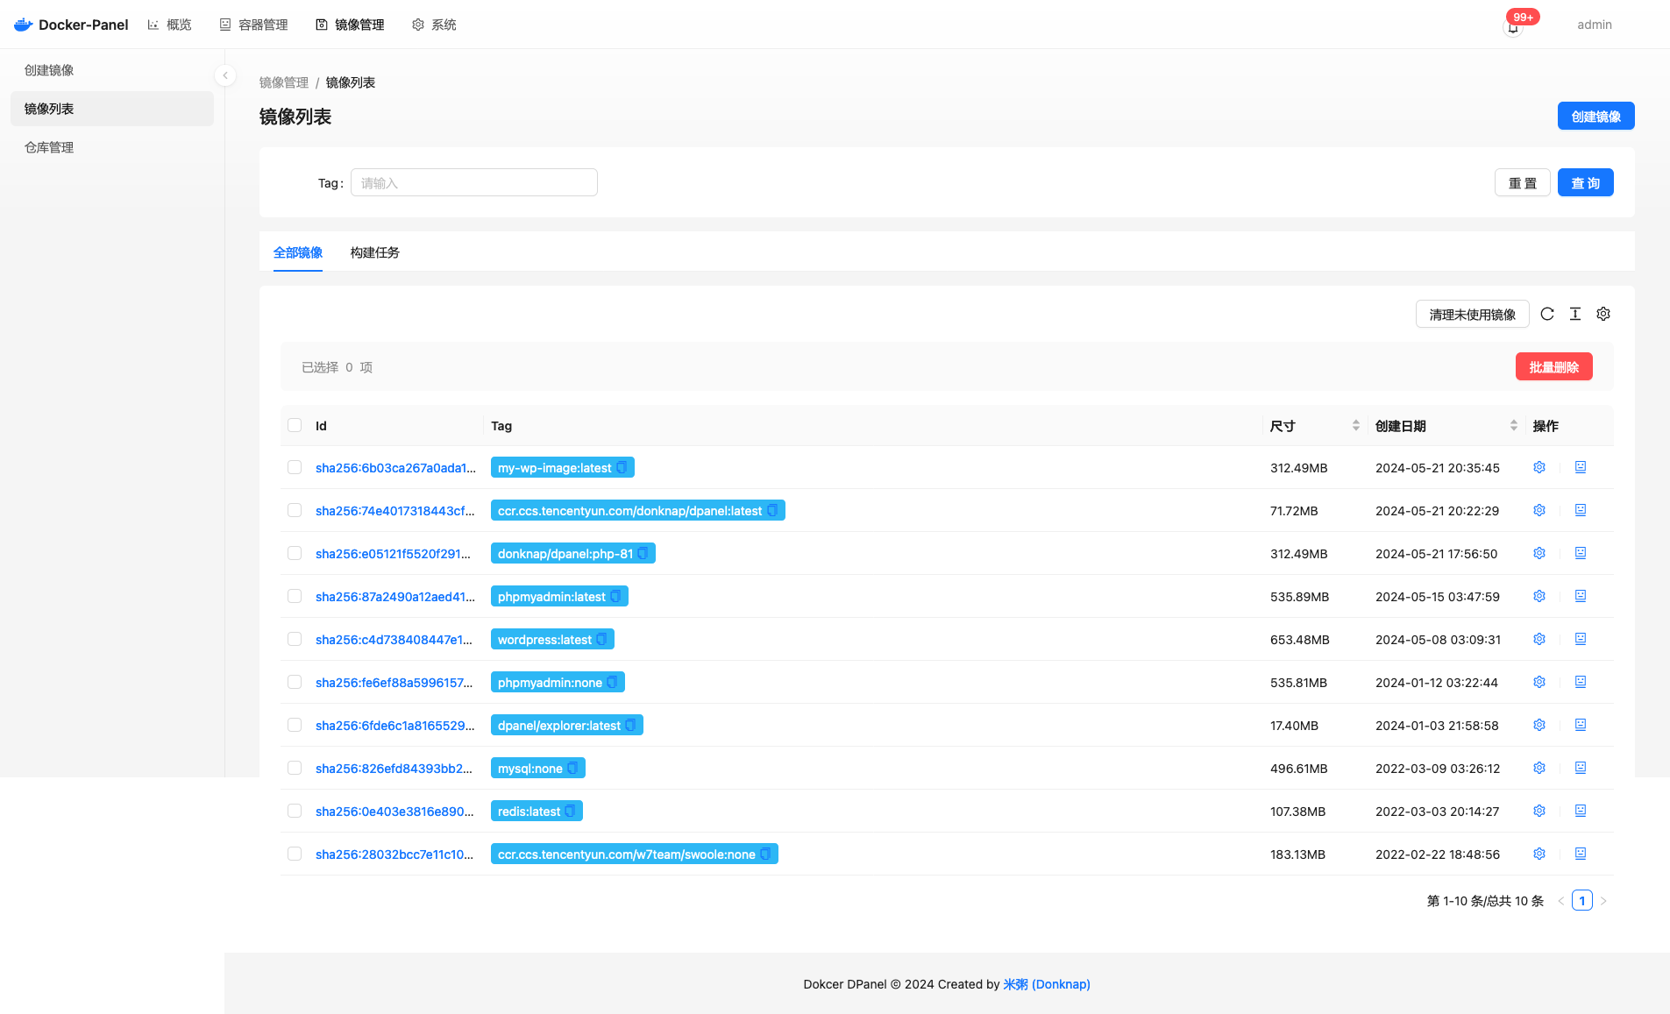
Task: Click the red 批量删除 button
Action: pos(1553,366)
